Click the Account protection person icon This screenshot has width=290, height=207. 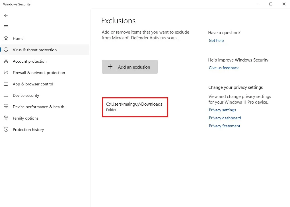[6, 61]
